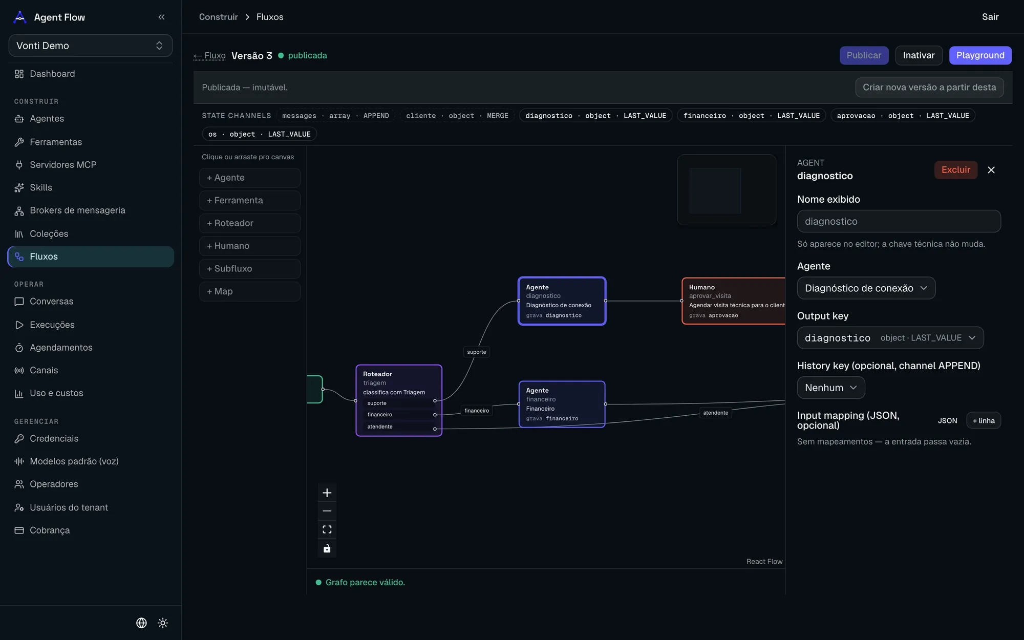Open Conversas in the sidebar
The height and width of the screenshot is (640, 1024).
[x=91, y=302]
